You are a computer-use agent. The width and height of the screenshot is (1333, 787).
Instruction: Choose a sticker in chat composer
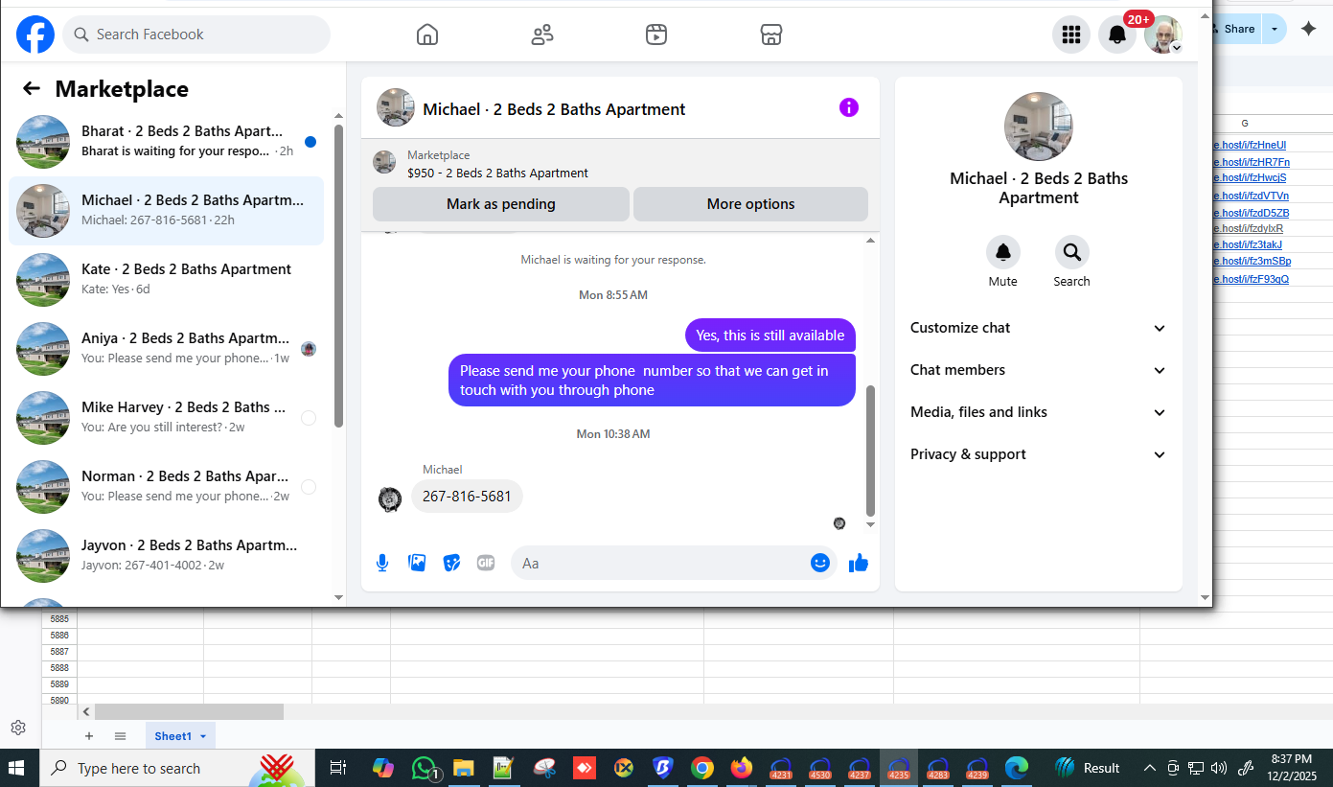point(451,563)
